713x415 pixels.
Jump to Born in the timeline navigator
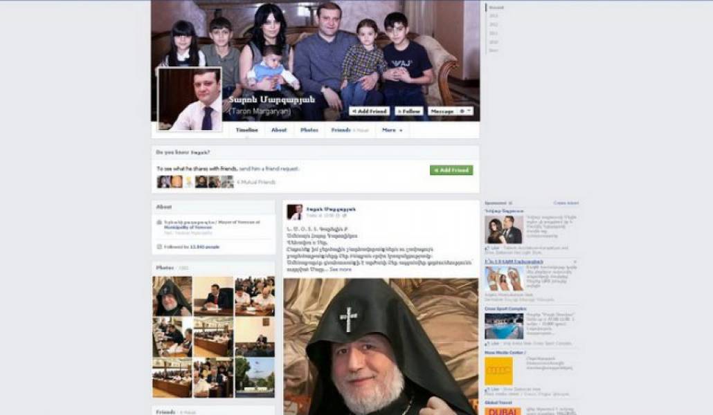click(494, 50)
